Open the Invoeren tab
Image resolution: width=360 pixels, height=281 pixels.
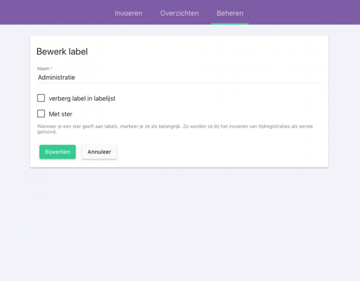coord(128,13)
